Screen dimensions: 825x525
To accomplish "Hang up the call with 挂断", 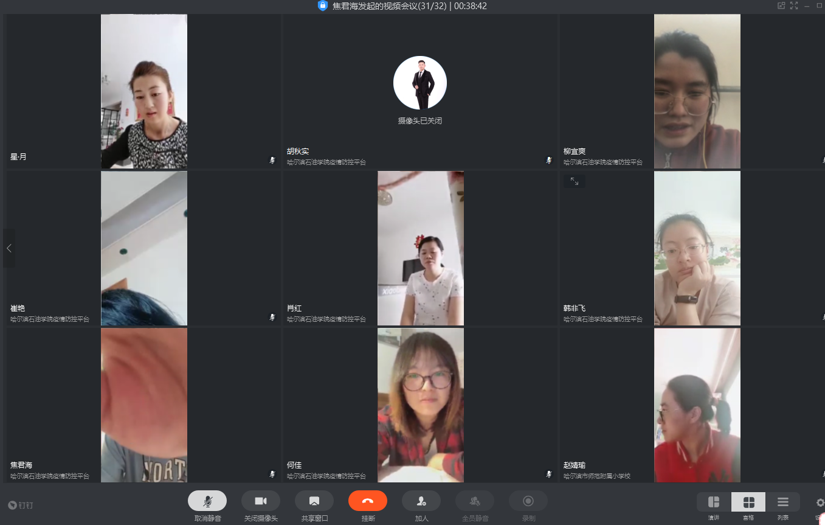I will 368,501.
